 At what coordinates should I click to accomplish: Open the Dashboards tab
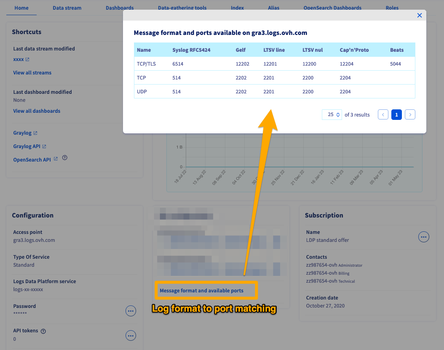tap(120, 8)
